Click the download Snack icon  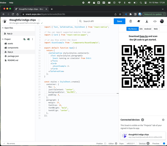click(147, 21)
